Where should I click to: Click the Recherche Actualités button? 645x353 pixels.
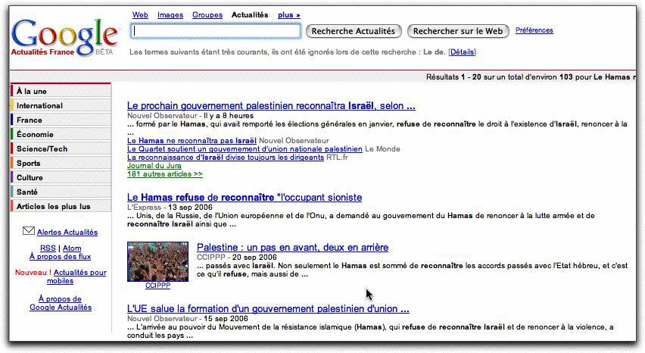(x=354, y=31)
